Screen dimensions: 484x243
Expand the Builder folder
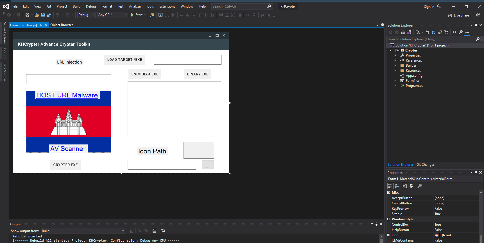click(395, 66)
